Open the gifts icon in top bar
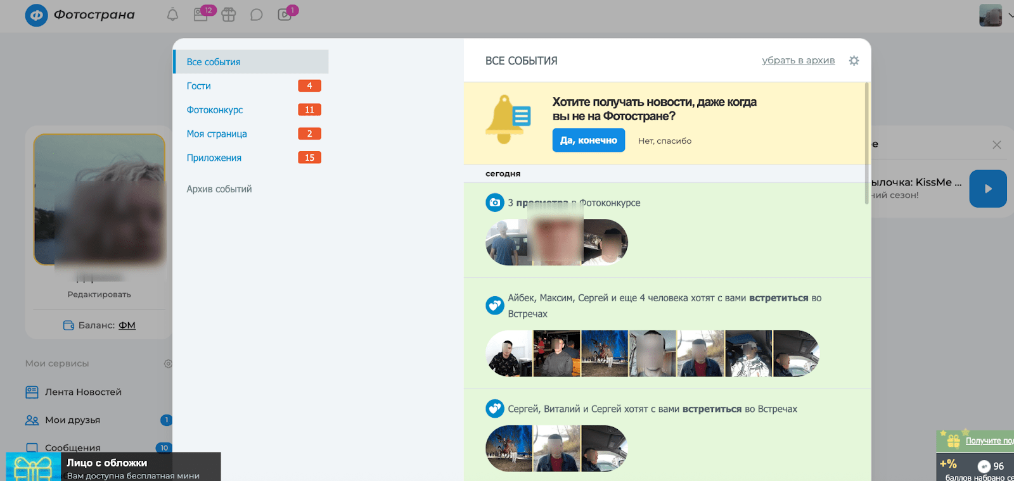 [x=229, y=15]
